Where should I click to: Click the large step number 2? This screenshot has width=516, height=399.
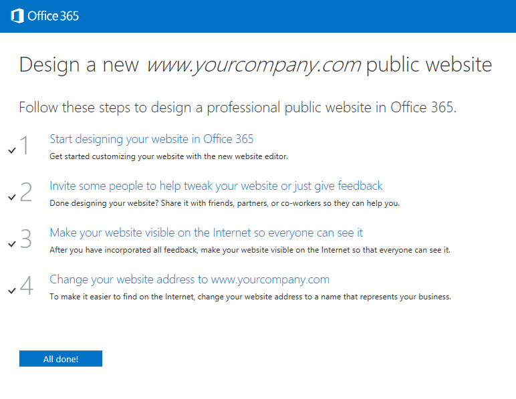[25, 191]
